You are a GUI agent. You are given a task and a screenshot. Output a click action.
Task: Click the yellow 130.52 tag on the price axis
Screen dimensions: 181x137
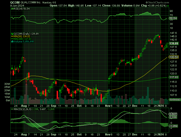(x=174, y=57)
